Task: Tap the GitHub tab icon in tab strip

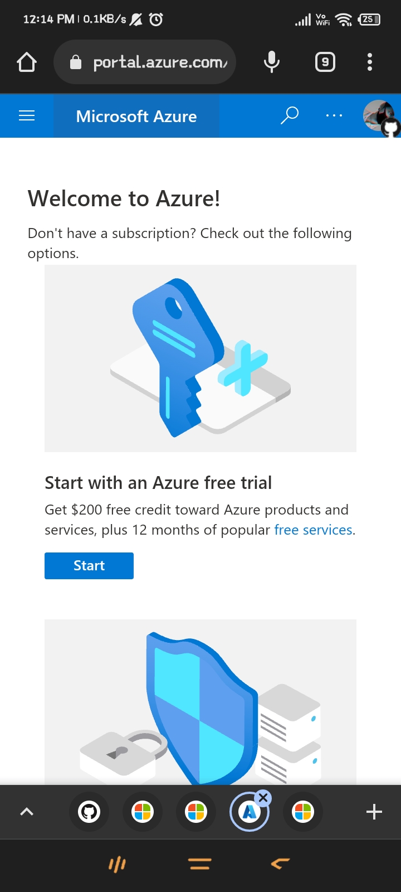Action: 89,812
